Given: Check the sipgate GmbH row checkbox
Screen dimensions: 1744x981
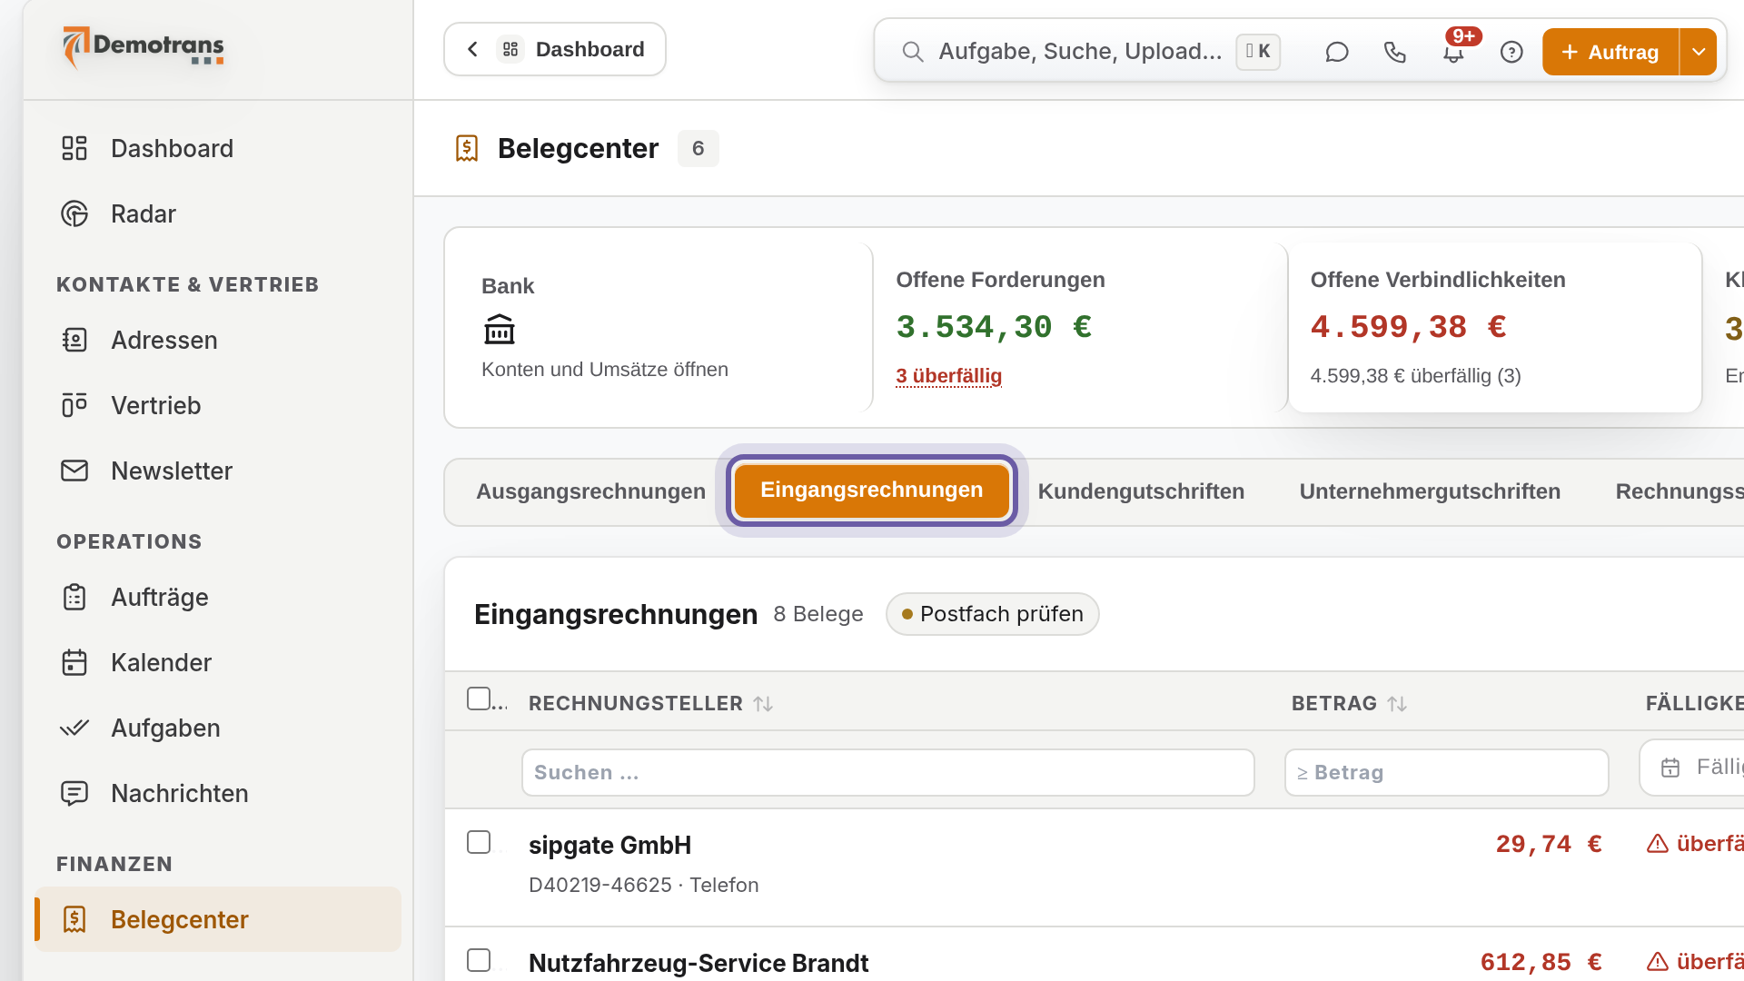Looking at the screenshot, I should (x=479, y=842).
